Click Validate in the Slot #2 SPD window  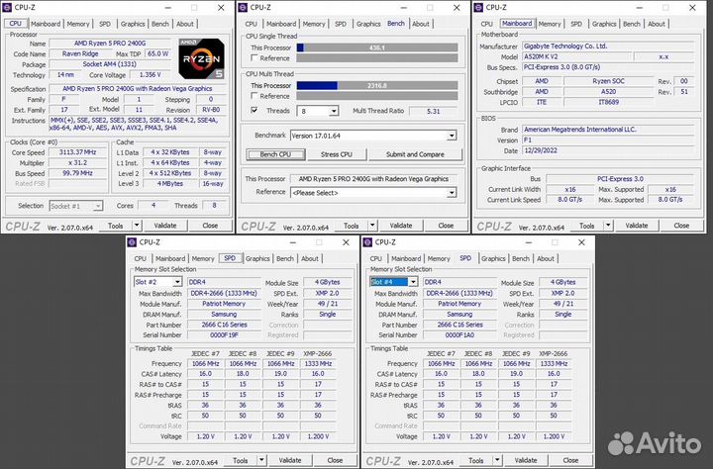point(290,460)
